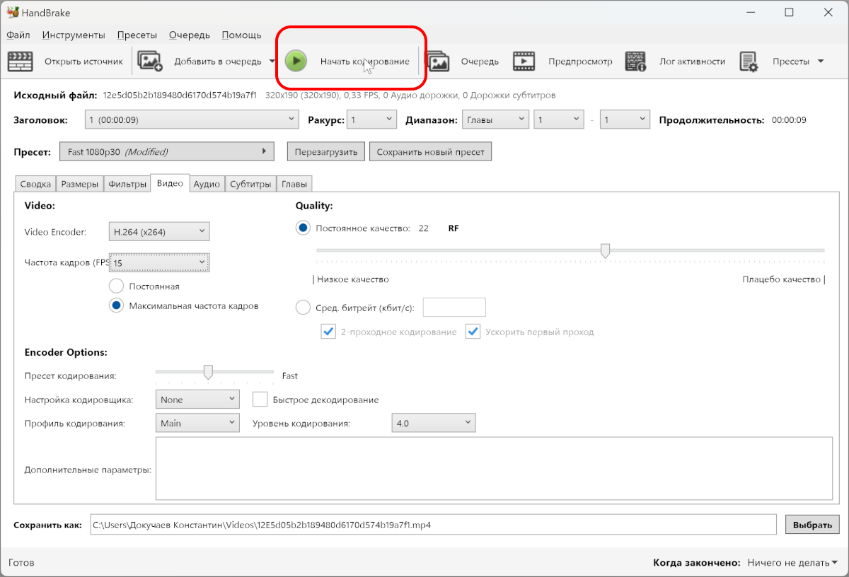Click the Предпросмотр label
Screen dimensions: 849x577
[580, 62]
